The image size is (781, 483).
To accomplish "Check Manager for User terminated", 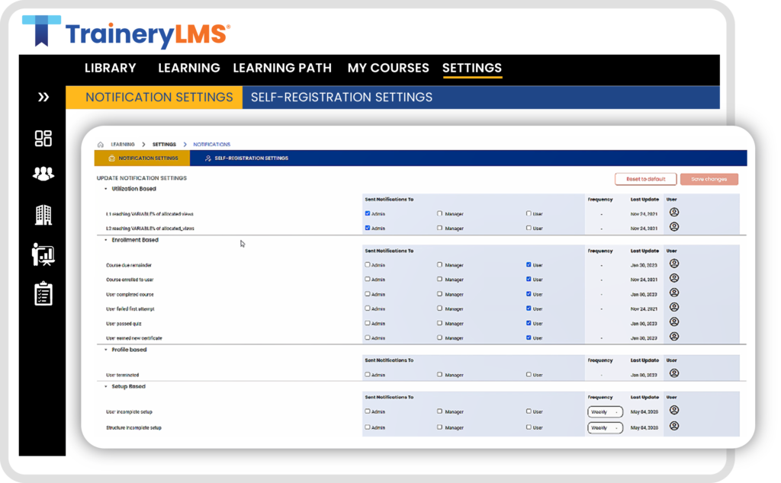I will coord(439,375).
